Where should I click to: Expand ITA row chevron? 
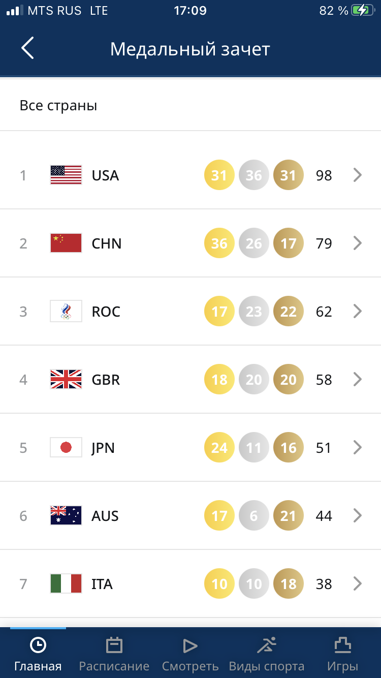point(358,584)
